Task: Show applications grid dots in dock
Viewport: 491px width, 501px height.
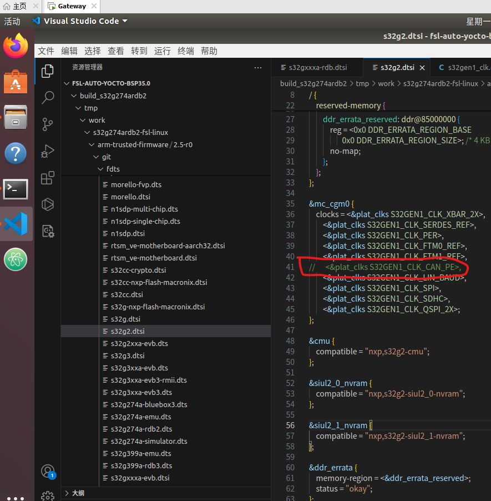Action: tap(16, 498)
